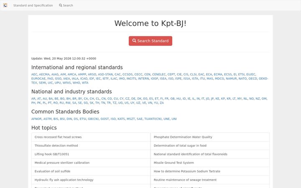Open the IETF standards link
Screen dimensions: 301x188
click(x=106, y=79)
